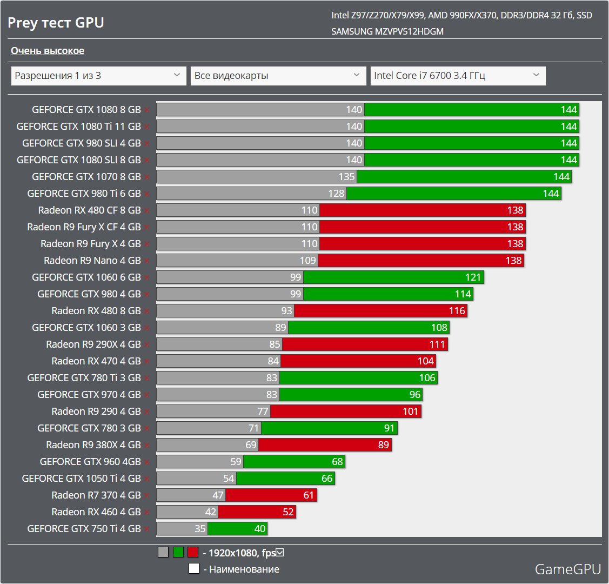Delete GEFORCE GTX 980 4 GB with X
This screenshot has height=584, width=609.
147,294
